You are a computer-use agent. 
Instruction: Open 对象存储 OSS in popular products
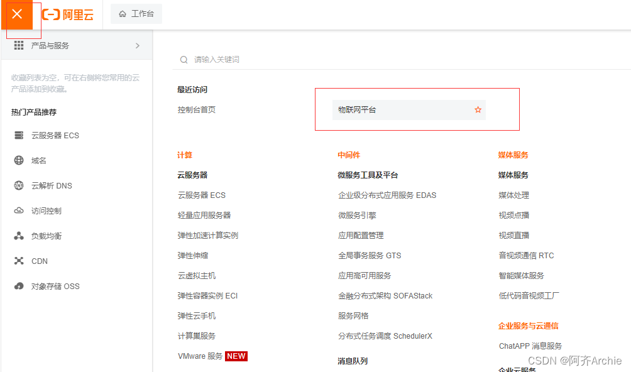click(55, 287)
